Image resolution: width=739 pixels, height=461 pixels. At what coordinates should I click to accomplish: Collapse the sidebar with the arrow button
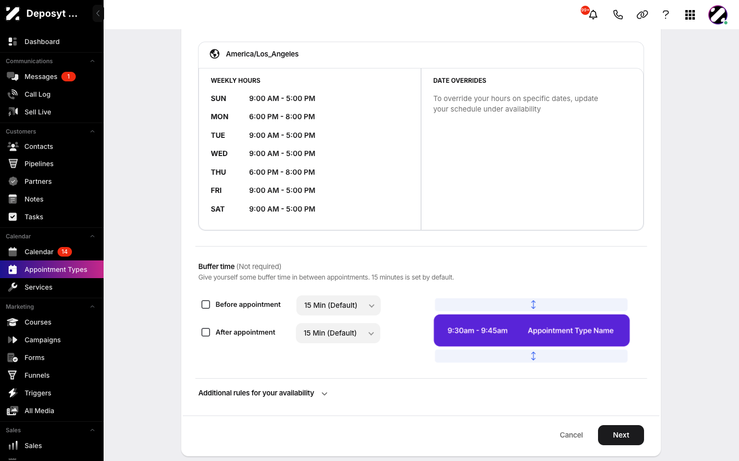[98, 13]
